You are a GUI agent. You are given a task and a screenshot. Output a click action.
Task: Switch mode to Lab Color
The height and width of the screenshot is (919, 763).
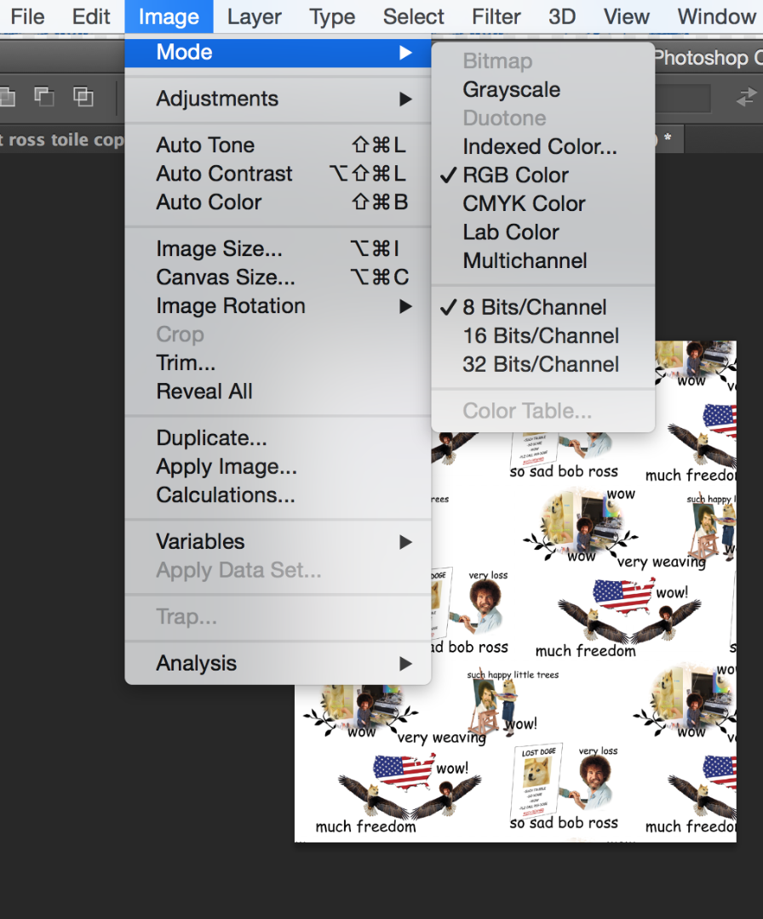(543, 232)
